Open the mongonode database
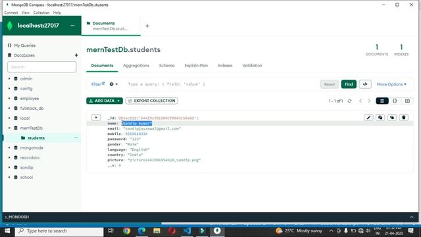Viewport: 421px width, 237px height. pos(32,147)
